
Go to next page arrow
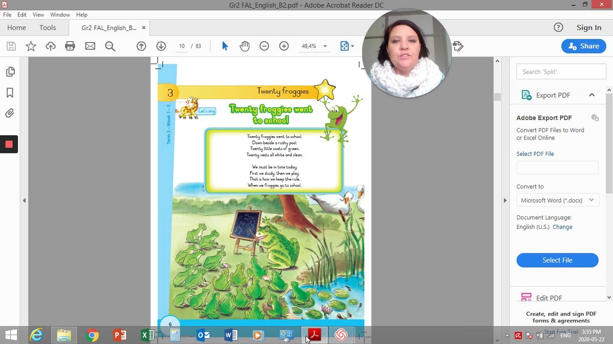[x=161, y=46]
